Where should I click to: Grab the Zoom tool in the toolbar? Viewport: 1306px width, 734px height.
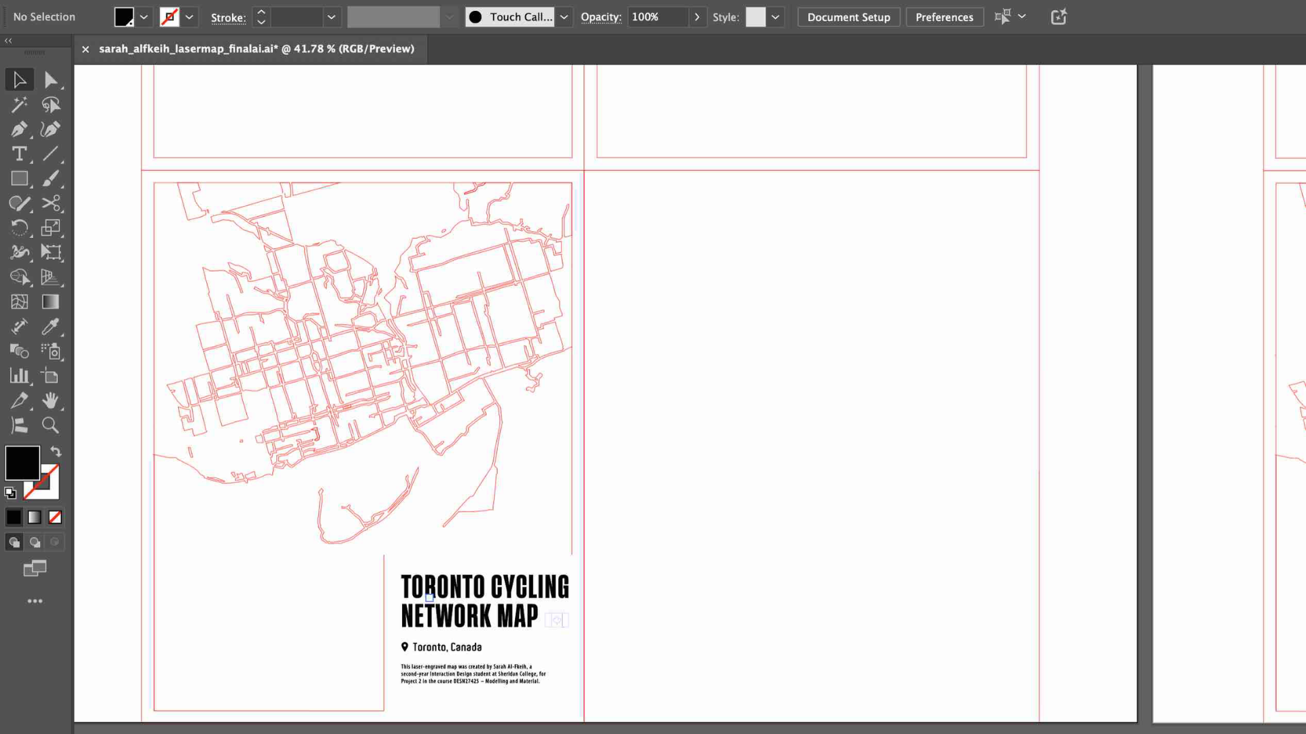(50, 425)
